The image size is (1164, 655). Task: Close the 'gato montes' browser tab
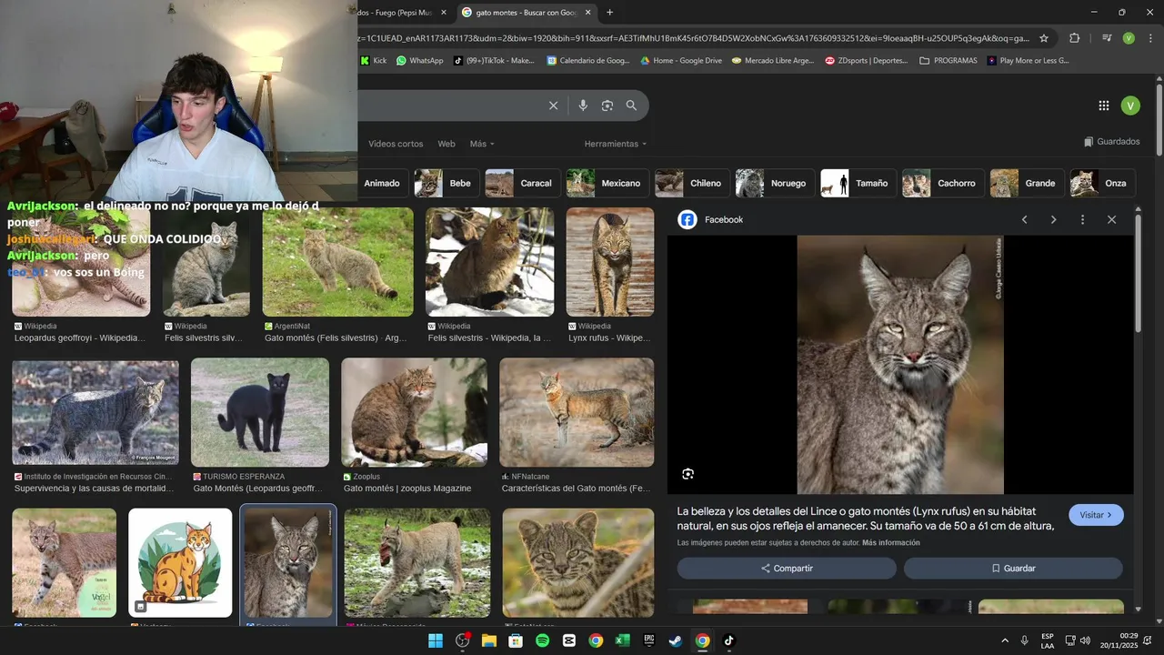pos(588,13)
